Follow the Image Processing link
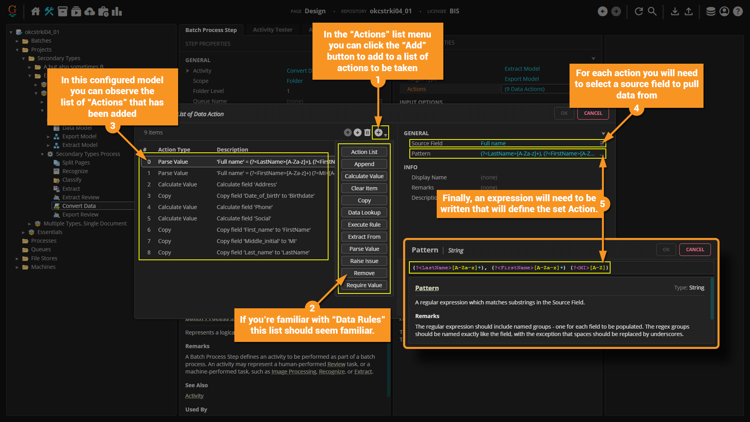The width and height of the screenshot is (750, 422). [294, 372]
